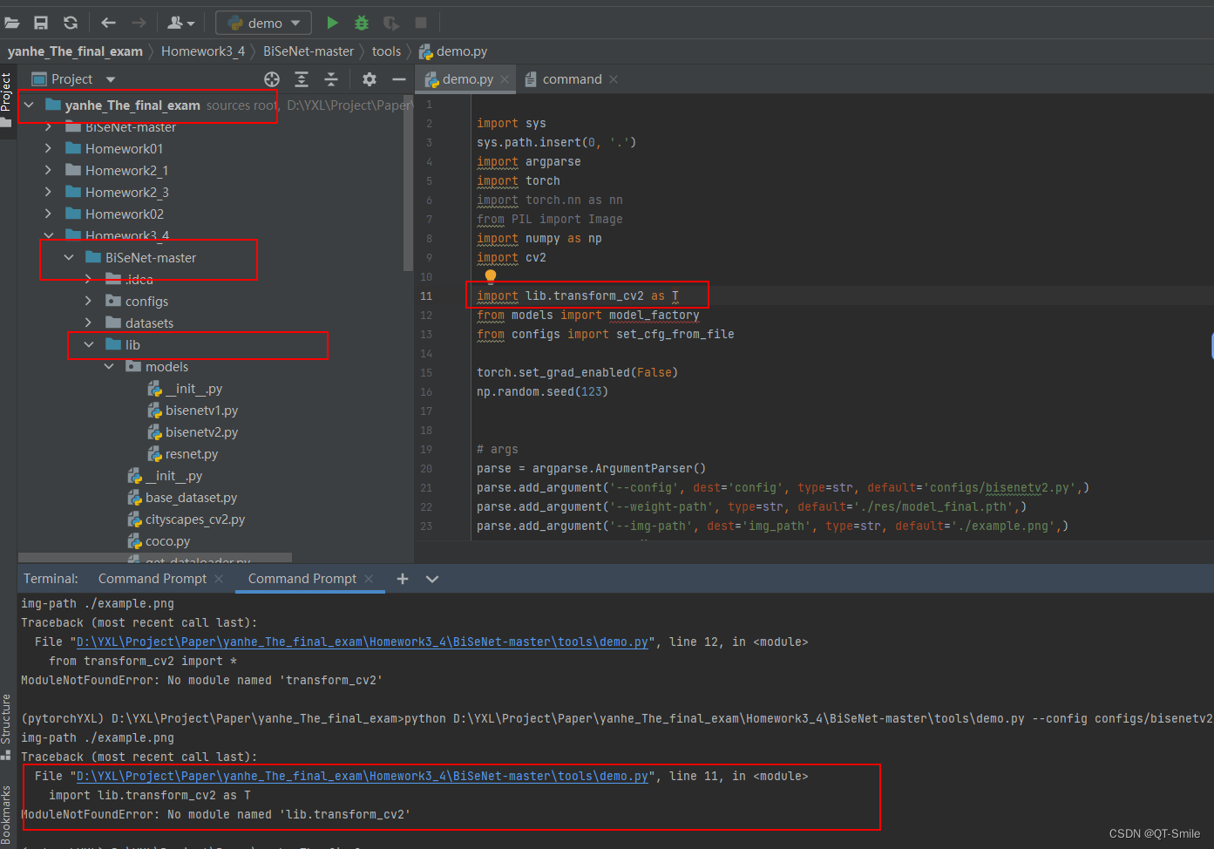This screenshot has height=849, width=1214.
Task: Click the Reload from disk icon
Action: click(x=71, y=23)
